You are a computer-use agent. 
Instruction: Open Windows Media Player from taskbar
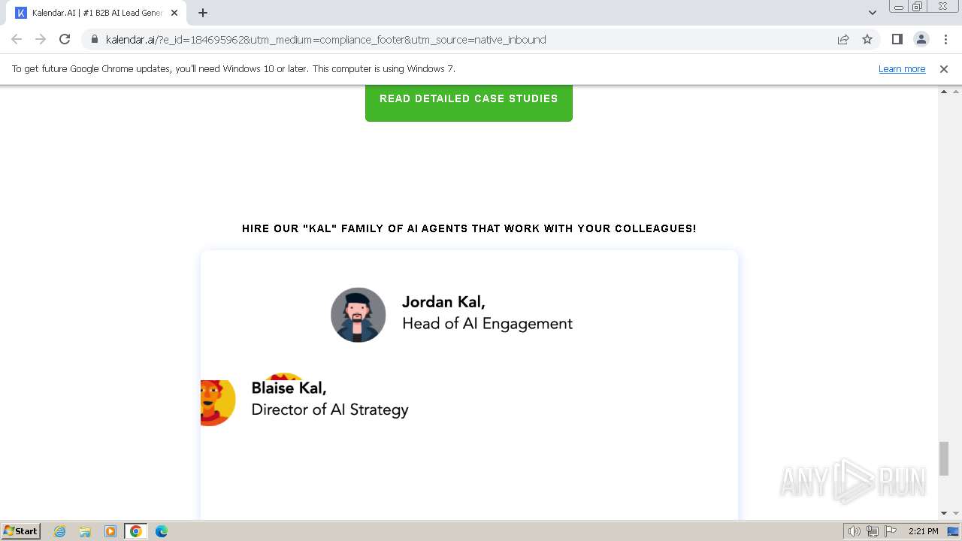110,531
